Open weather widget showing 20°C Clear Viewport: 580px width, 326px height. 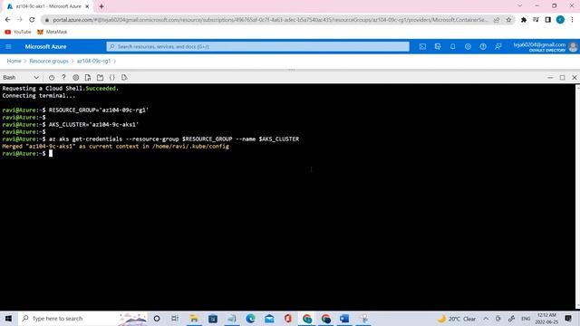point(457,319)
